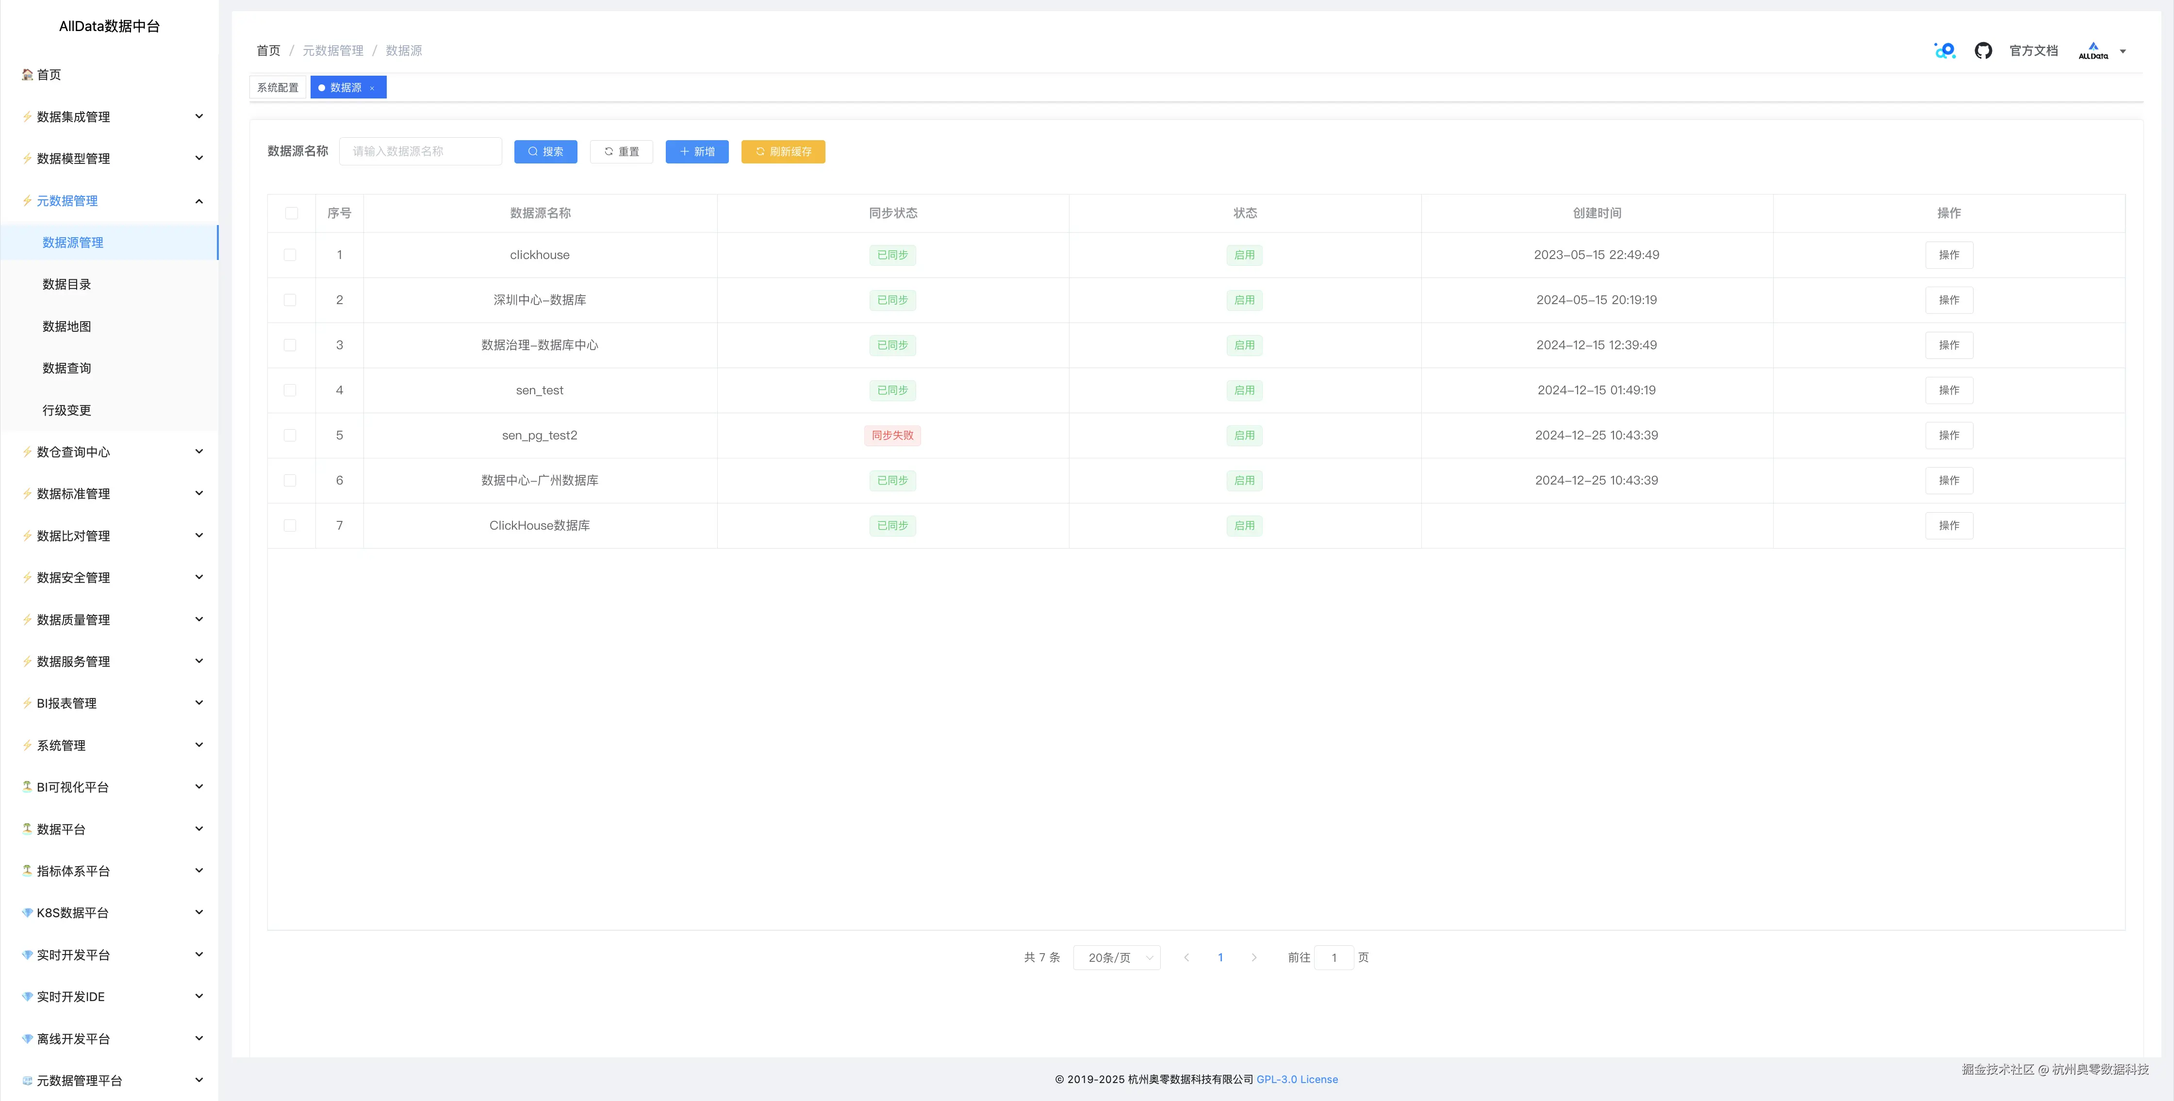Check the box for clickhouse row

tap(290, 255)
